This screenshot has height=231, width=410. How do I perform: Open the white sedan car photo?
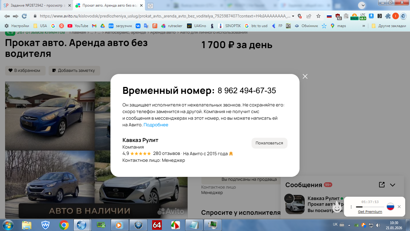coord(141,192)
